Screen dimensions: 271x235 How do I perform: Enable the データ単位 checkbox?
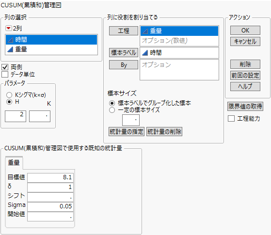[5, 74]
